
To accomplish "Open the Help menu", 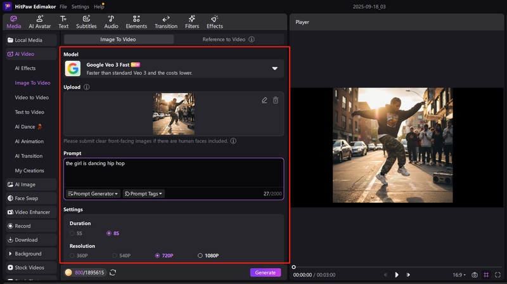I will coord(99,6).
